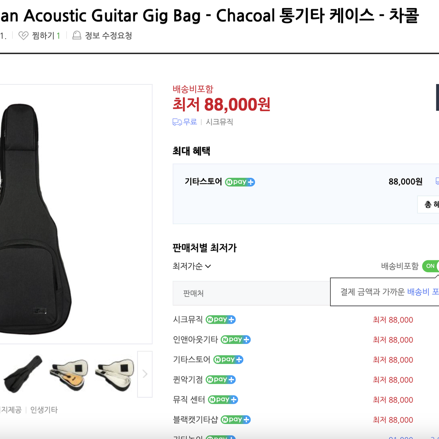Screen dimensions: 439x439
Task: Open 뮤직 센터 seller link
Action: [x=189, y=399]
